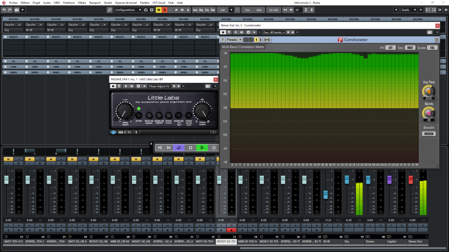Click the Stop button in transport bar
Image resolution: width=449 pixels, height=252 pixels.
coord(190,147)
